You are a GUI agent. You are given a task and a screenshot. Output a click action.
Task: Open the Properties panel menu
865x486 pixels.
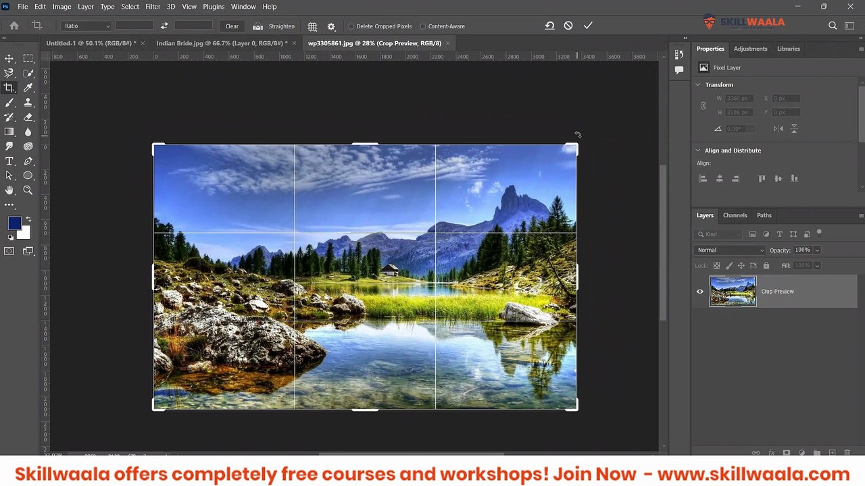(x=860, y=49)
